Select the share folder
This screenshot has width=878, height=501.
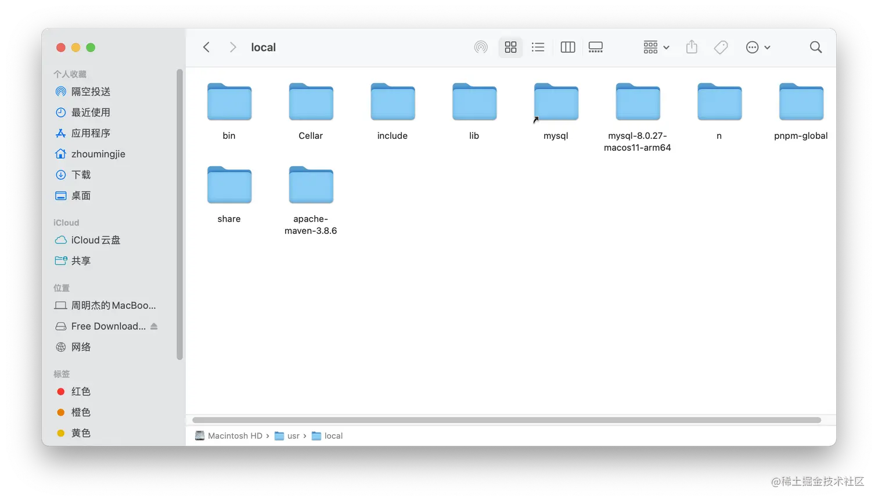(x=229, y=194)
